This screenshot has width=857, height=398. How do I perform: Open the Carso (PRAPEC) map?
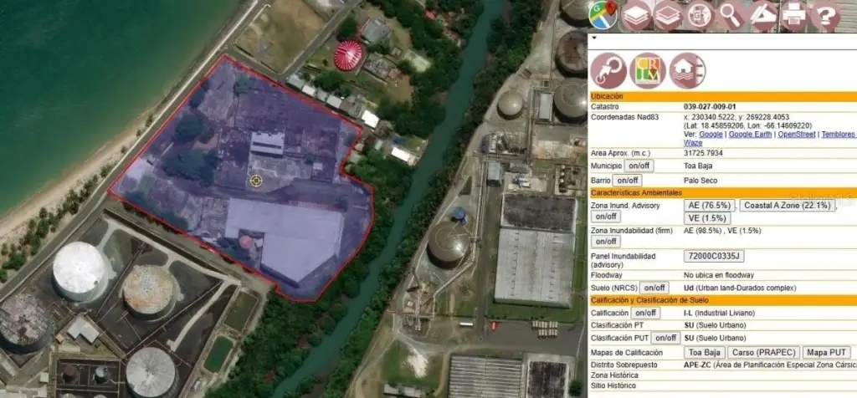(x=765, y=353)
